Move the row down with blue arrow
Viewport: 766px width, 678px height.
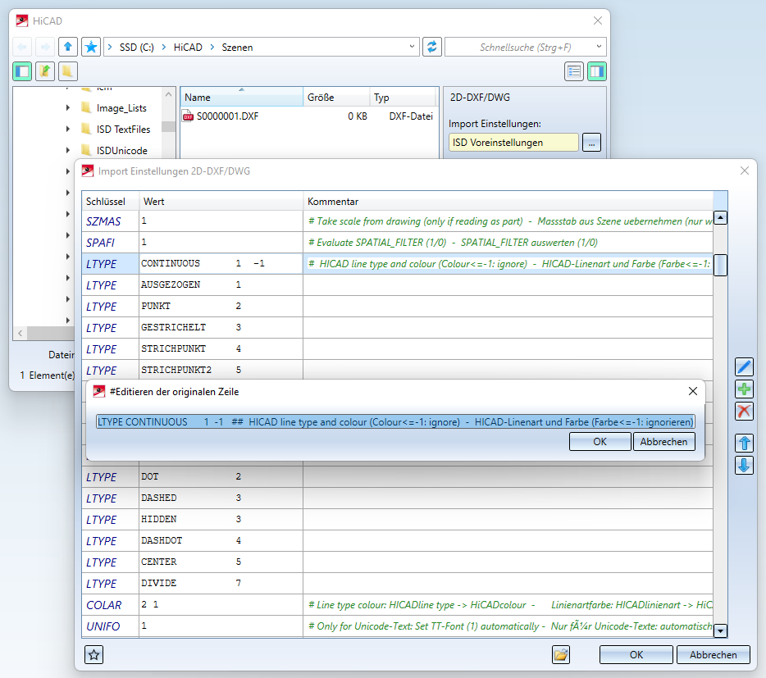[744, 466]
